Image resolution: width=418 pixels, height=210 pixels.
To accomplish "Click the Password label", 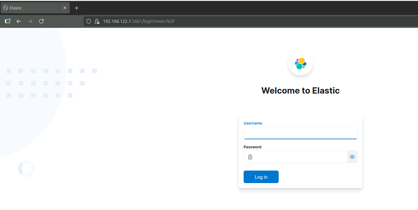I will click(252, 147).
